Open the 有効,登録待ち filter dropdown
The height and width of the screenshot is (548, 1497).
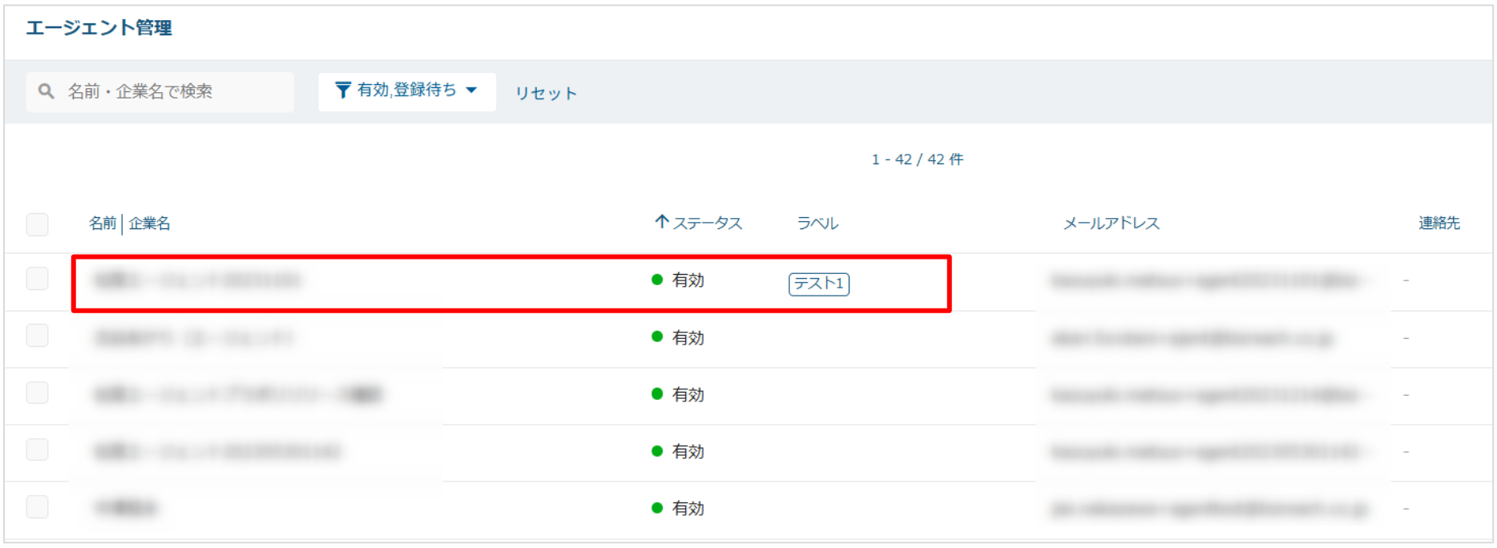point(406,91)
